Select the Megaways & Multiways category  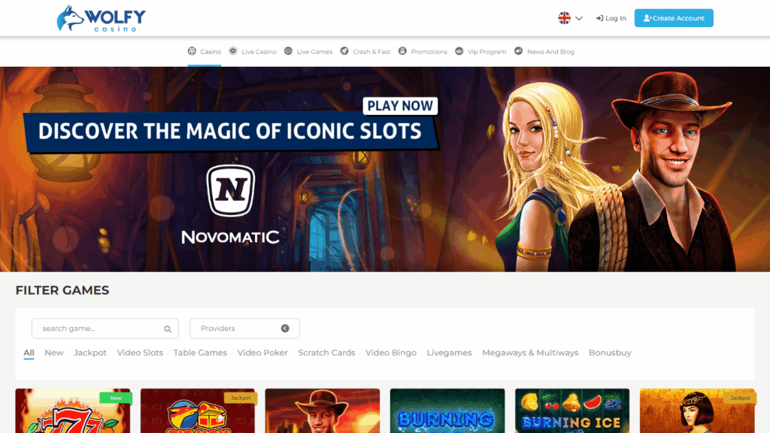[530, 353]
